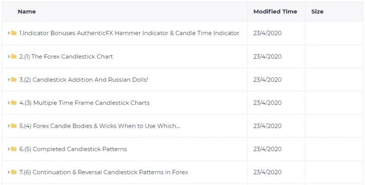Expand arrow next to 2.(1) The Forex Candlestick Chart
Viewport: 365px width, 185px height.
(x=9, y=56)
